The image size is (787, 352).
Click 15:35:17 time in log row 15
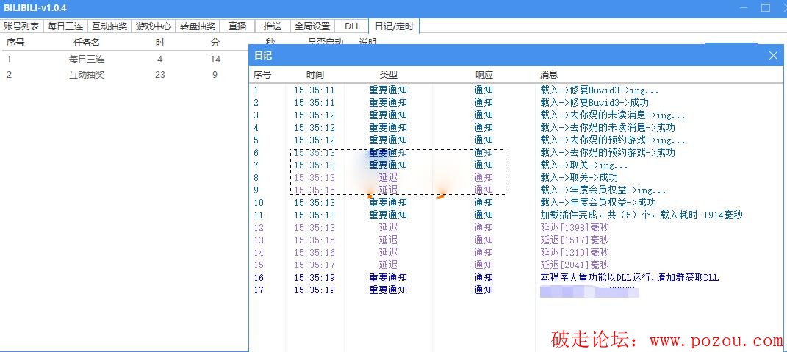click(x=315, y=265)
